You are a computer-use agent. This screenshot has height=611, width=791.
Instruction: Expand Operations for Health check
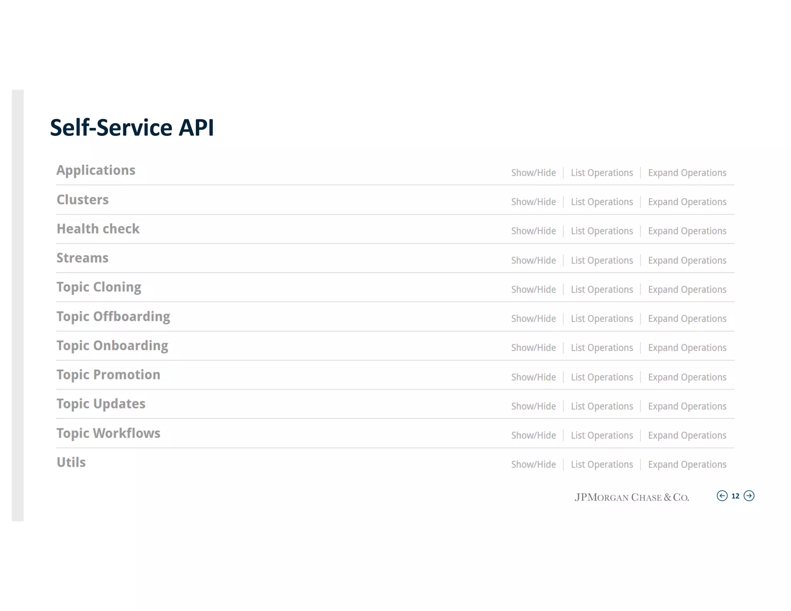(687, 231)
